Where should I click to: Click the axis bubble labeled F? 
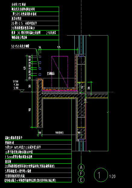pyautogui.click(x=81, y=174)
